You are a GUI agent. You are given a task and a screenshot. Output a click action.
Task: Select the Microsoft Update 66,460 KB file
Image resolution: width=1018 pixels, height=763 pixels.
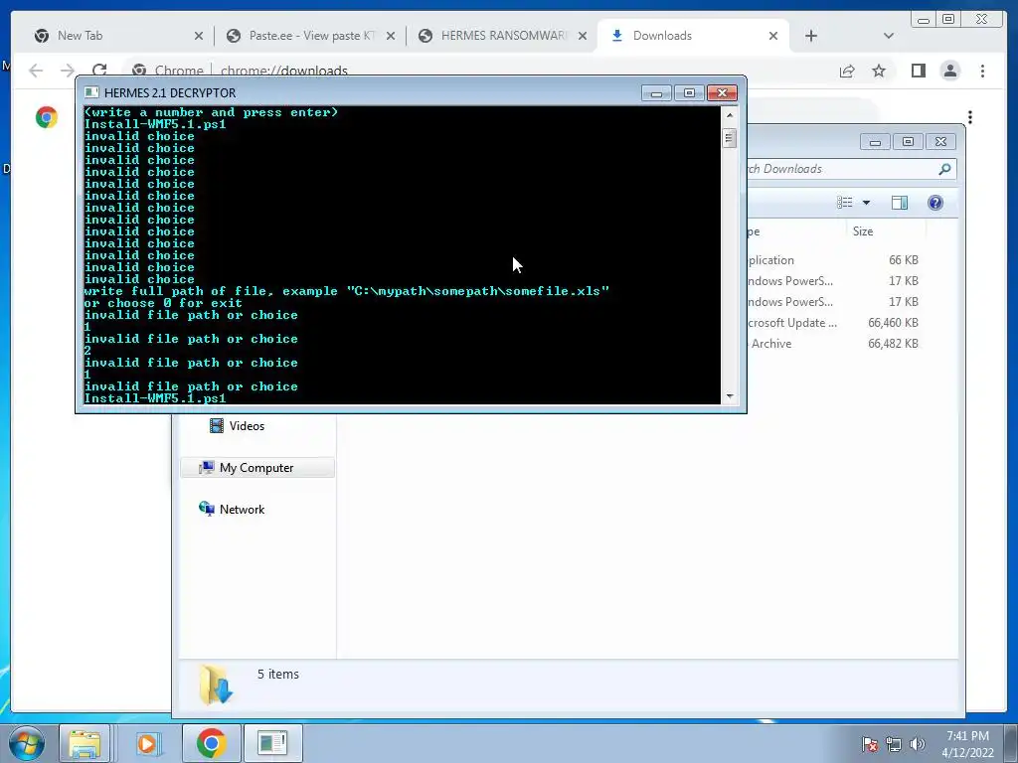[x=834, y=323]
